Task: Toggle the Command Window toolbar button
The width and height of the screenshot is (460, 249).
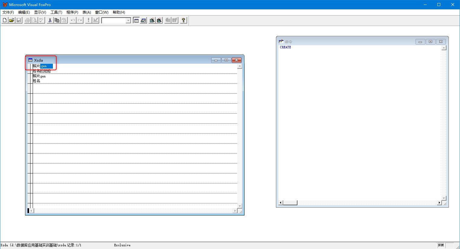Action: point(136,20)
